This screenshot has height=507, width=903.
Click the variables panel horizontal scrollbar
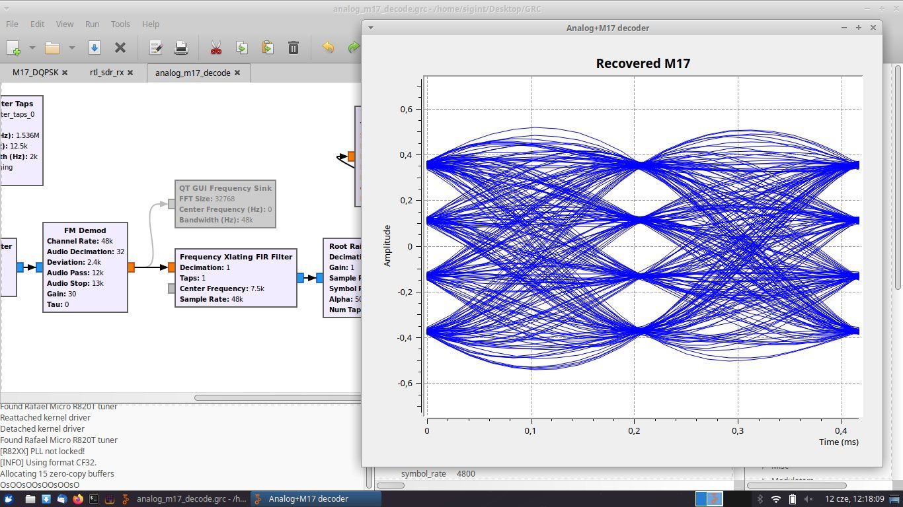point(390,485)
